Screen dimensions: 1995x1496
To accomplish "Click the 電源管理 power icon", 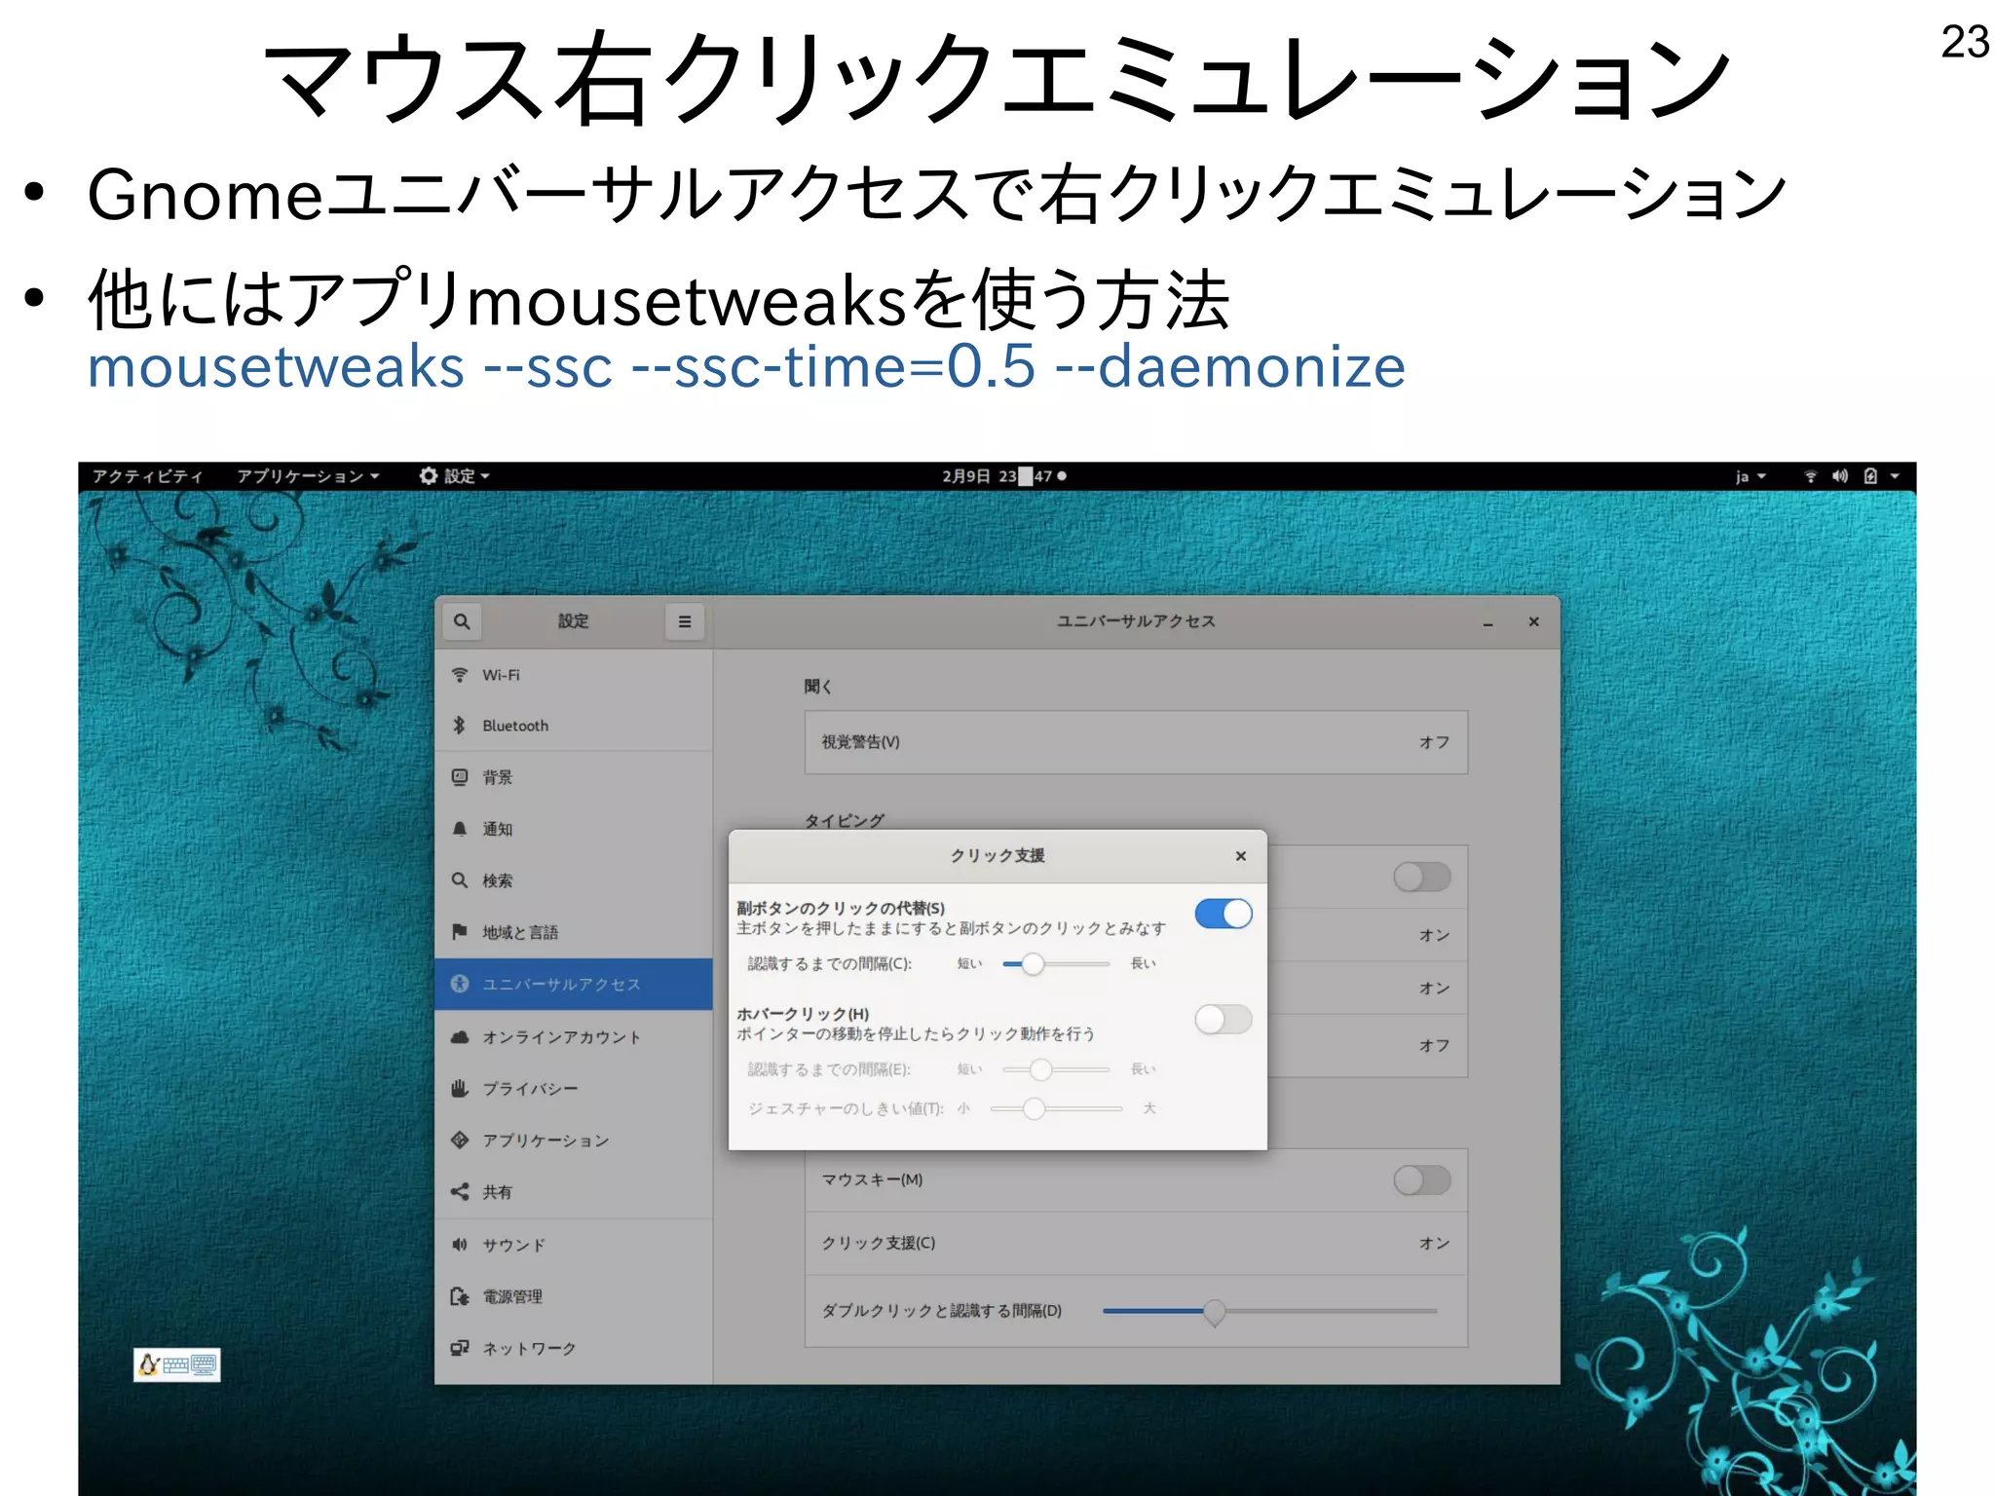I will (460, 1296).
